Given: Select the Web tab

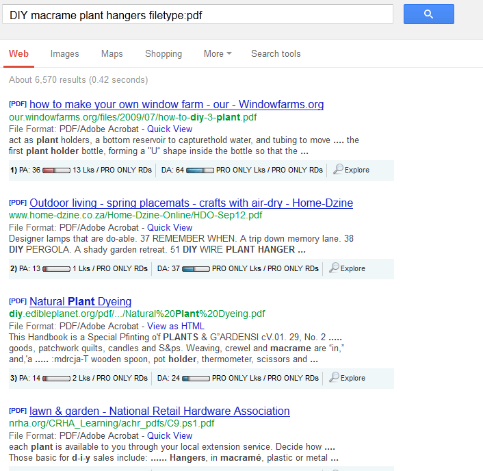Looking at the screenshot, I should [x=18, y=53].
